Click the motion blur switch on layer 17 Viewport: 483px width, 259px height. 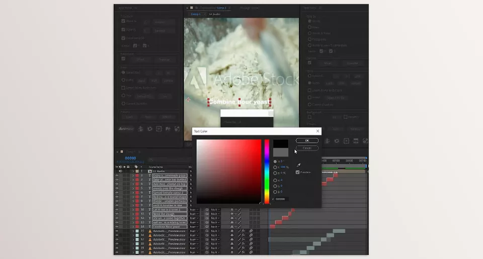tap(251, 239)
